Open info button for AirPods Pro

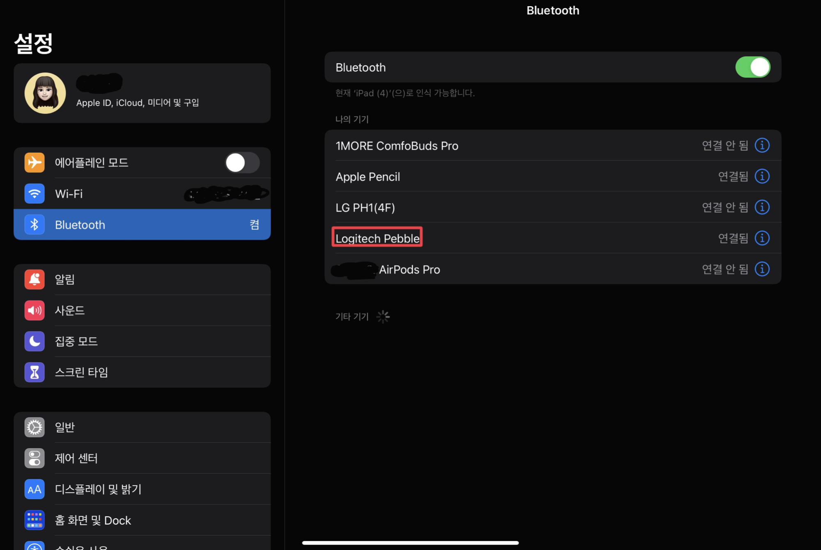point(762,269)
